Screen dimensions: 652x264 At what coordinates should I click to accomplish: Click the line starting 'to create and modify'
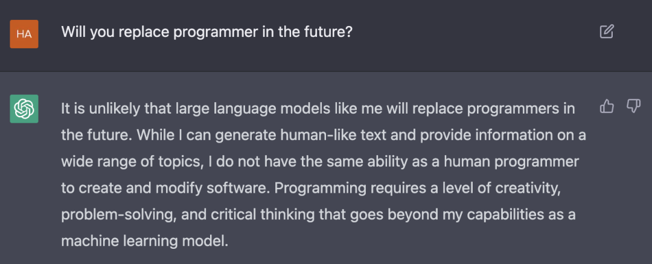tap(311, 188)
